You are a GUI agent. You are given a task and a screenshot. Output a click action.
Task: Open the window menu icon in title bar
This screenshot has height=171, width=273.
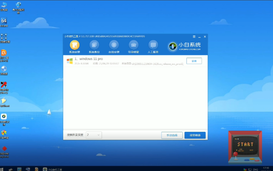pos(193,36)
